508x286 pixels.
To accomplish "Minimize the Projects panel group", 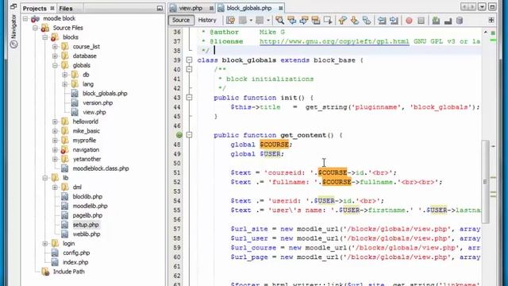I will coord(160,8).
